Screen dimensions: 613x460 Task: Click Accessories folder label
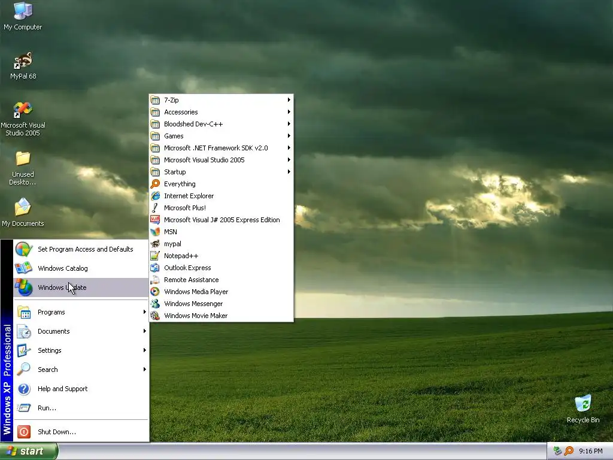[x=181, y=112]
